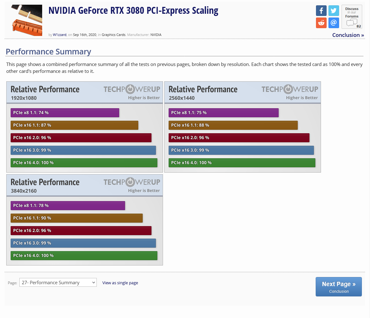Click the 3840x2160 PCIe x16 1.1 bar
Viewport: 370px width, 318px height.
click(76, 218)
